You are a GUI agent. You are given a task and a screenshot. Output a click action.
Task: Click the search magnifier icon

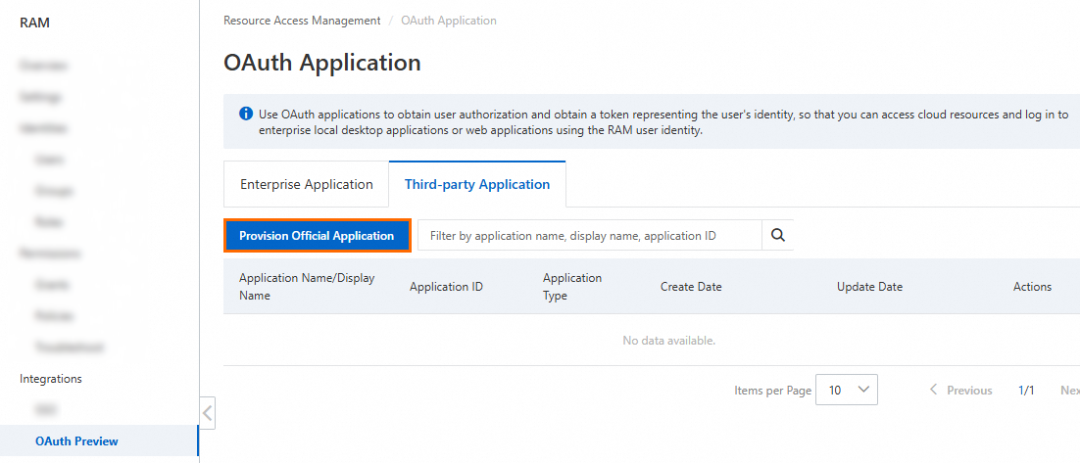coord(778,235)
